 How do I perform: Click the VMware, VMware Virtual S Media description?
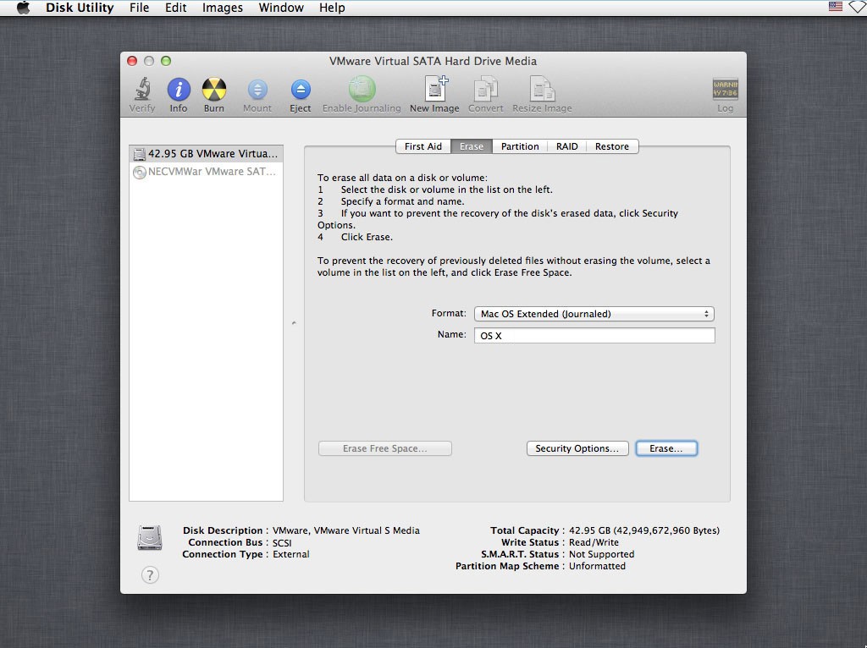pos(346,530)
